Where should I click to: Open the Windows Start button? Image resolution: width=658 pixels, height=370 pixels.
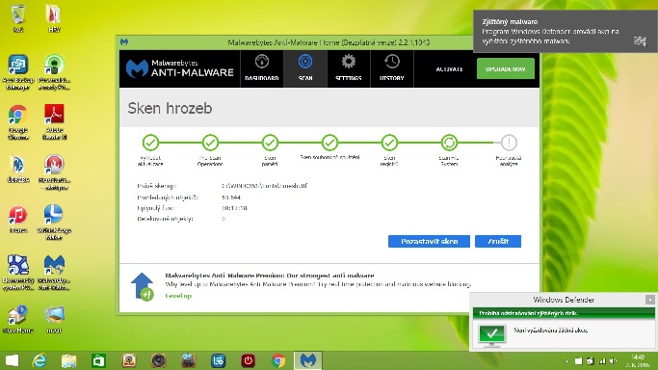pyautogui.click(x=12, y=360)
